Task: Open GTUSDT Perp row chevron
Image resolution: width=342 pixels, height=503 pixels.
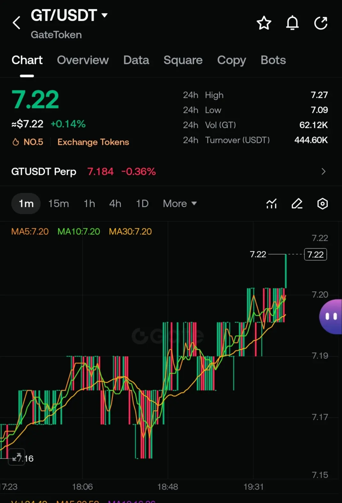Action: pos(323,172)
